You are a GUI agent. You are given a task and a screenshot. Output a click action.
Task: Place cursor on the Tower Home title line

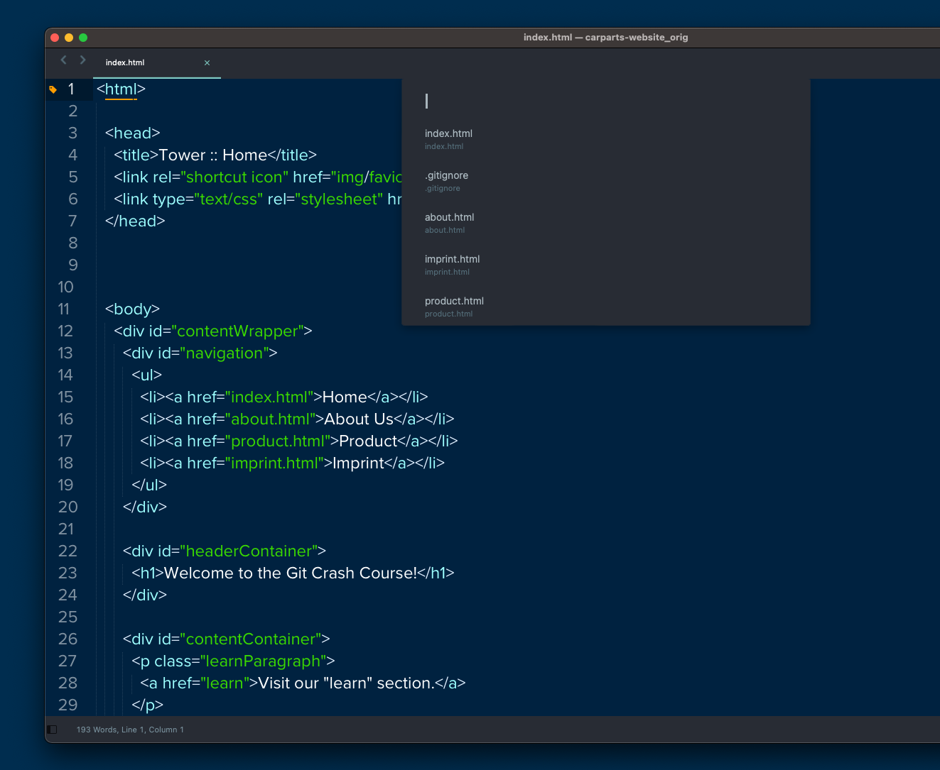point(234,155)
